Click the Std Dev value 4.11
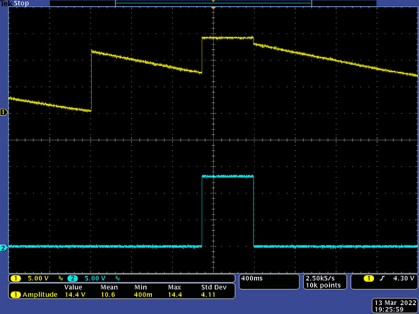This screenshot has width=419, height=314. pyautogui.click(x=208, y=295)
